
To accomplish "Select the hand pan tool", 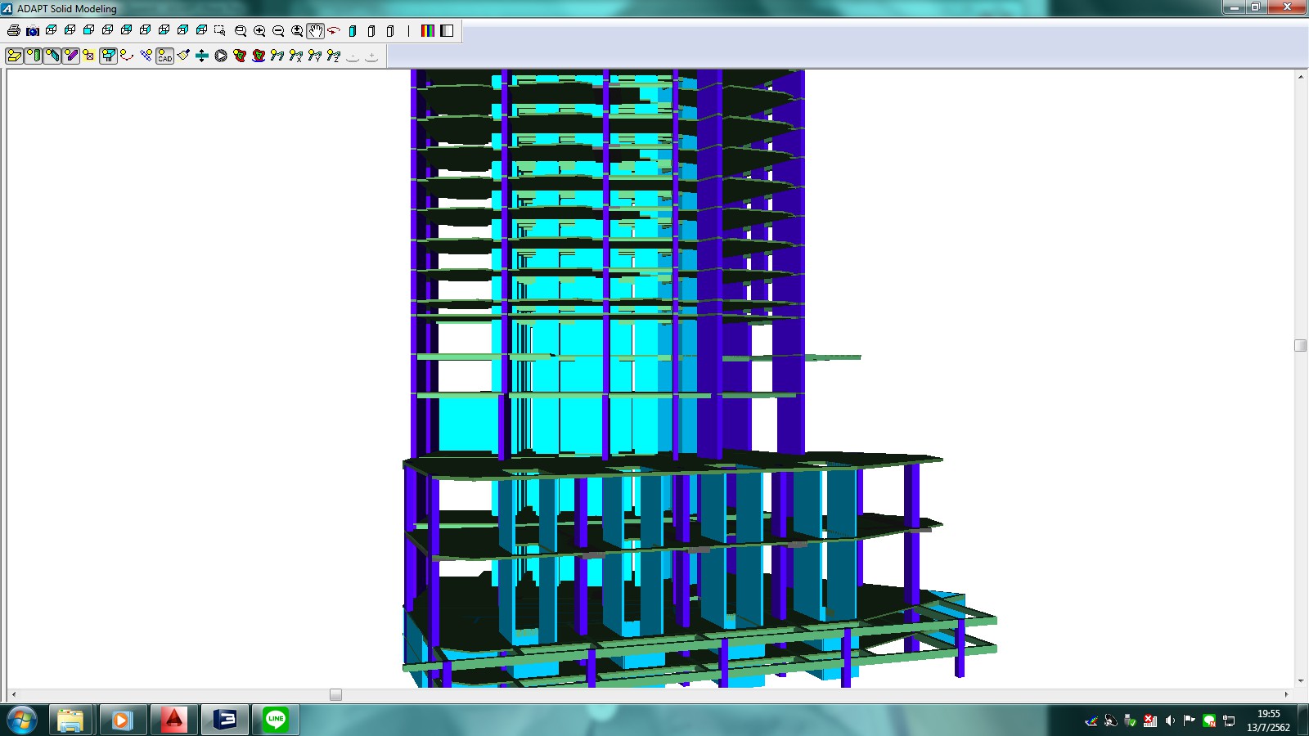I will click(x=316, y=31).
